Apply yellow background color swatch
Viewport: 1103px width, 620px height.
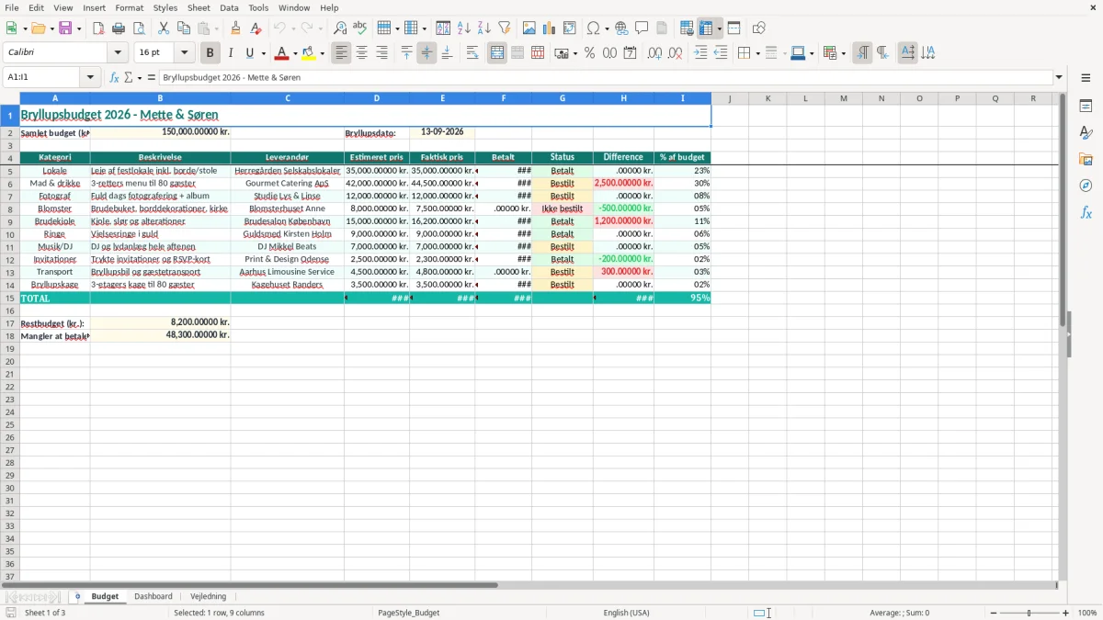pos(309,53)
